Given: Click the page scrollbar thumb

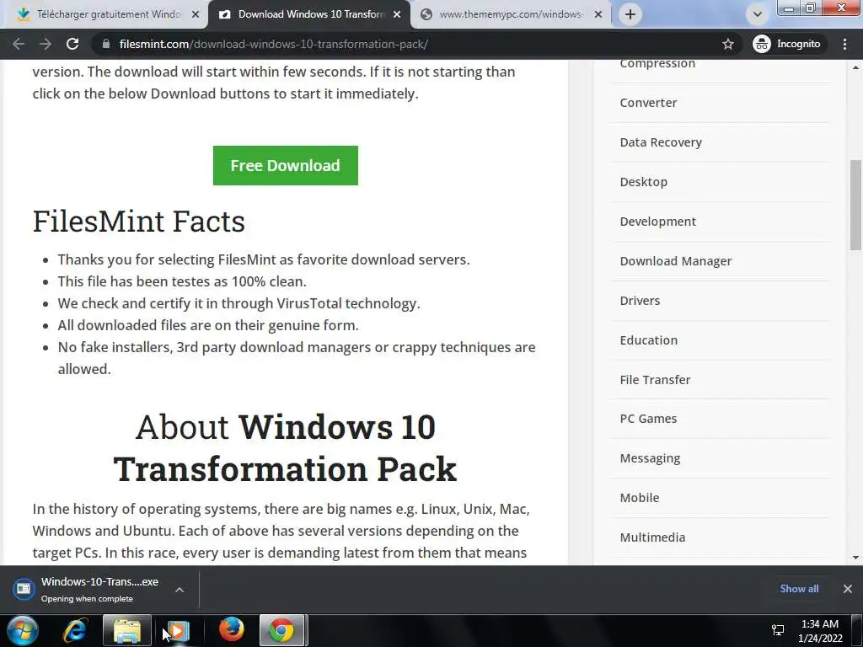Looking at the screenshot, I should [x=855, y=205].
